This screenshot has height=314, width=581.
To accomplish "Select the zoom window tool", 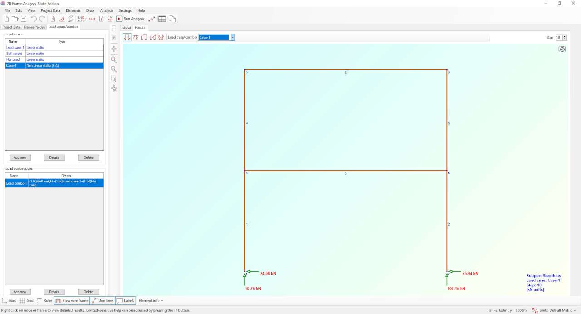I will (114, 79).
